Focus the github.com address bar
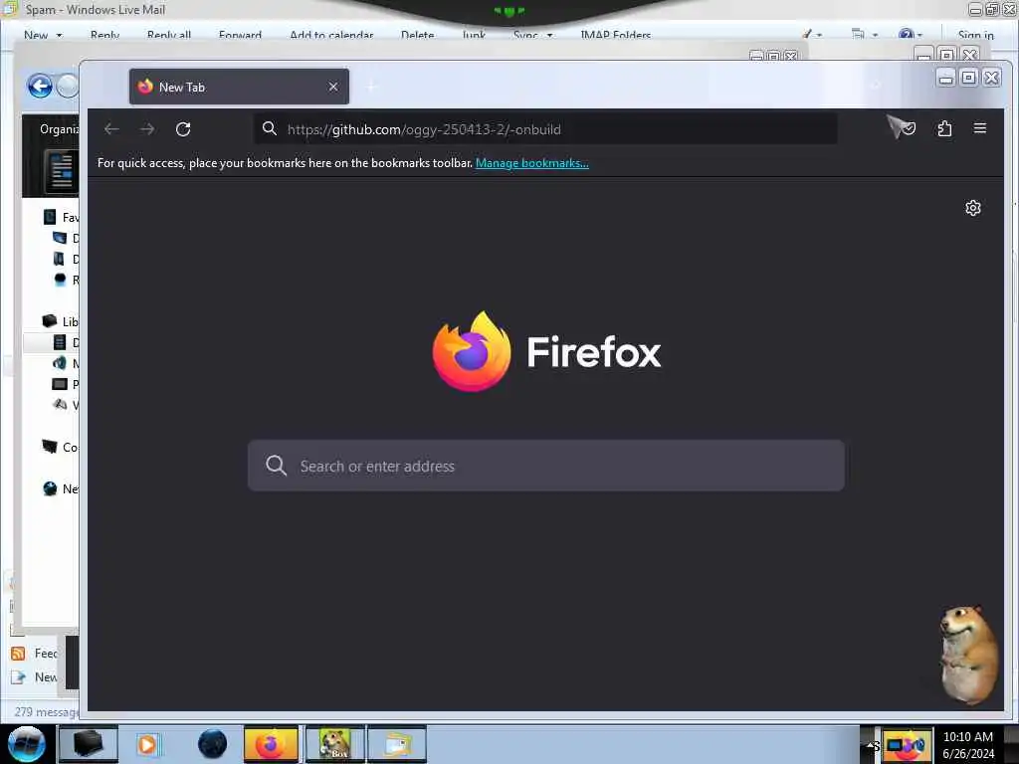The image size is (1019, 764). 544,129
